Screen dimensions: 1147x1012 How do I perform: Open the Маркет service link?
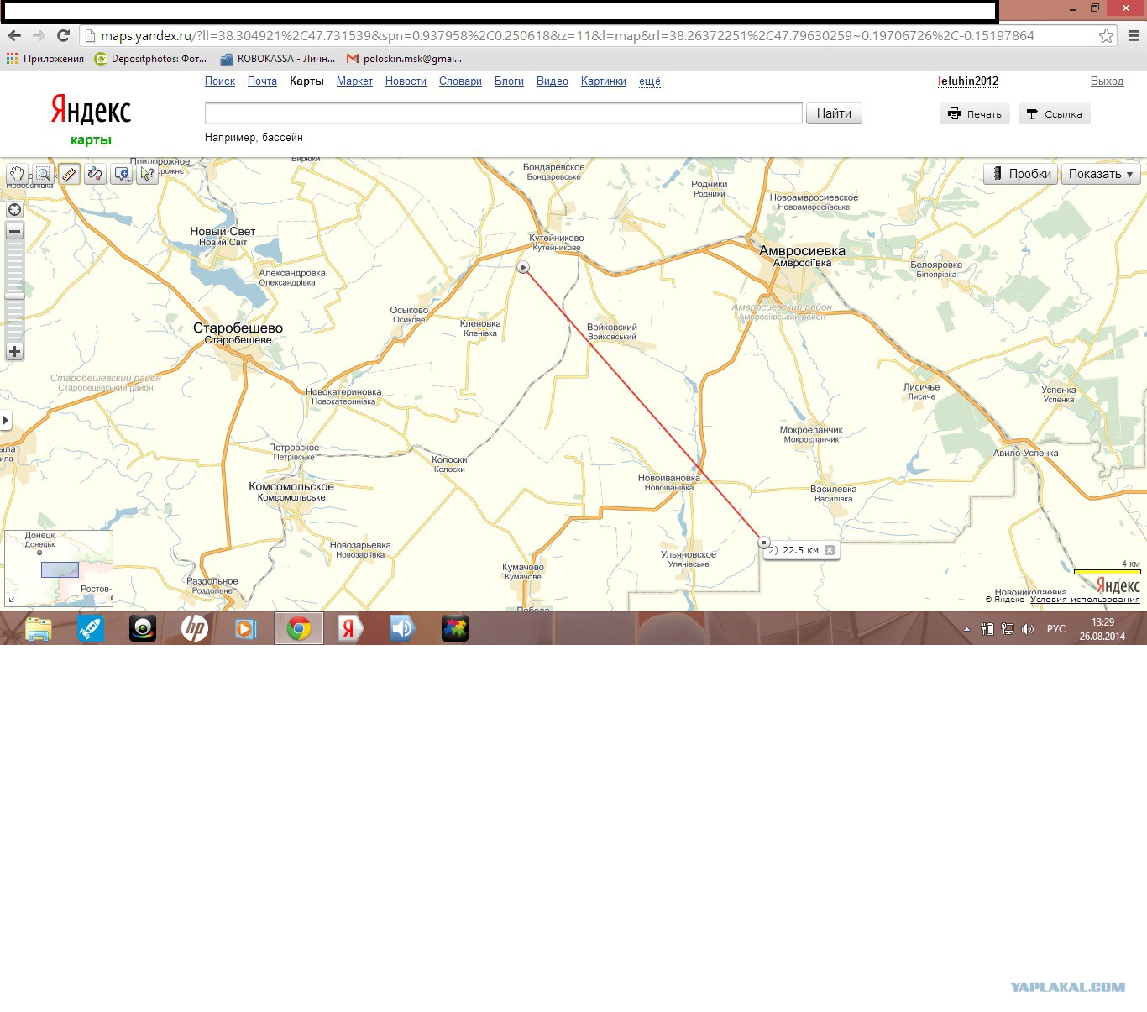[x=354, y=81]
